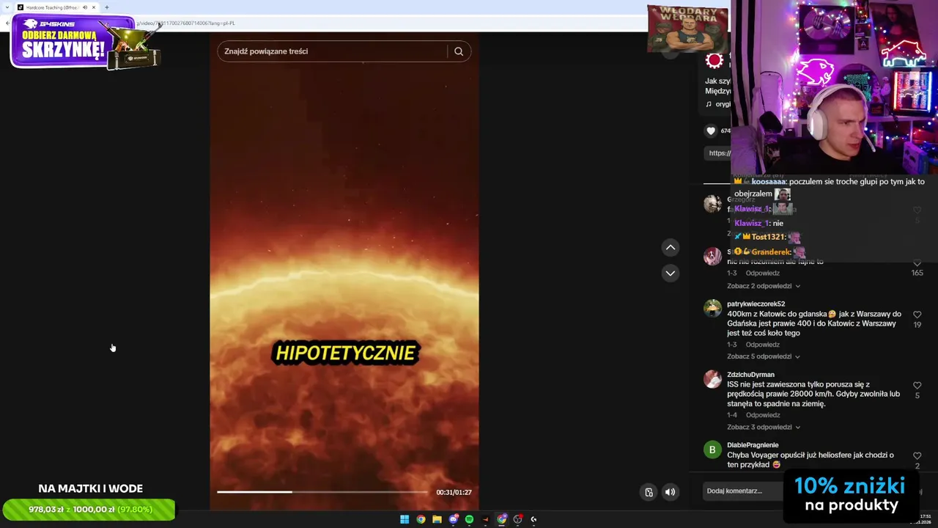
Task: Open a new browser tab with plus
Action: (x=107, y=7)
